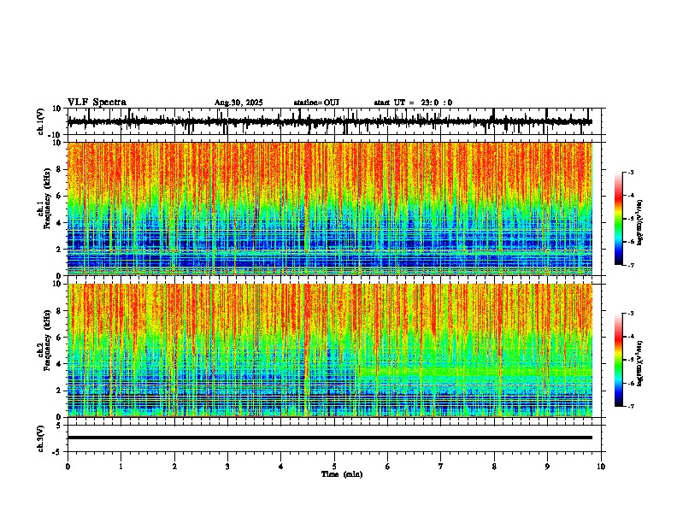Click the "ch.1(V)" waveform axis label
Screen dimensions: 677x523
click(41, 121)
